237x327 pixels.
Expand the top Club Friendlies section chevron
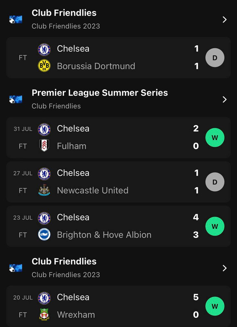tap(224, 20)
